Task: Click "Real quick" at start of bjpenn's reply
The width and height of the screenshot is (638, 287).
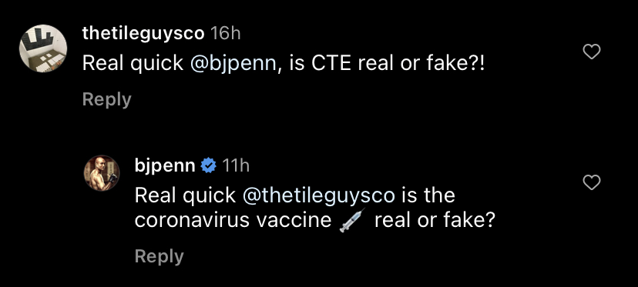Action: pos(185,195)
